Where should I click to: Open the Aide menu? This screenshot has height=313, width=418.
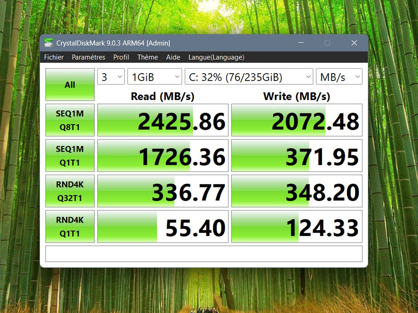tap(173, 57)
